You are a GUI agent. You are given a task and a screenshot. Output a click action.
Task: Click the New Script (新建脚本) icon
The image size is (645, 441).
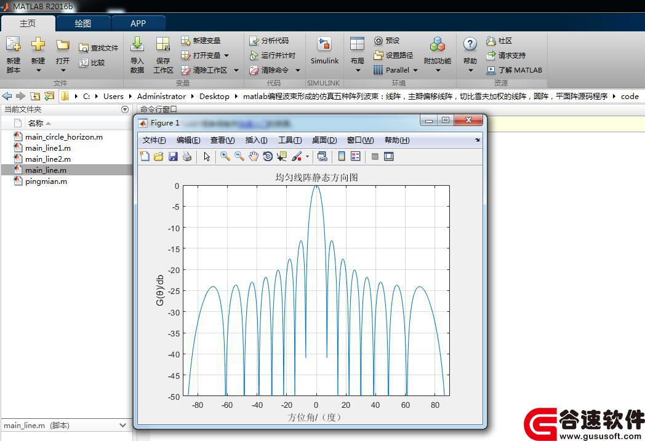click(x=13, y=44)
